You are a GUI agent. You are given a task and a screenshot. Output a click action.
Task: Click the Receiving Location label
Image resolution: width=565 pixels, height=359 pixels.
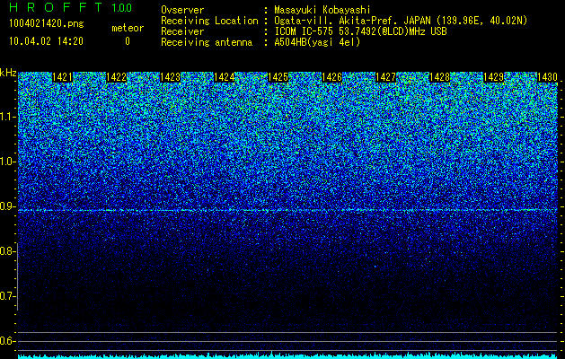[x=209, y=21]
